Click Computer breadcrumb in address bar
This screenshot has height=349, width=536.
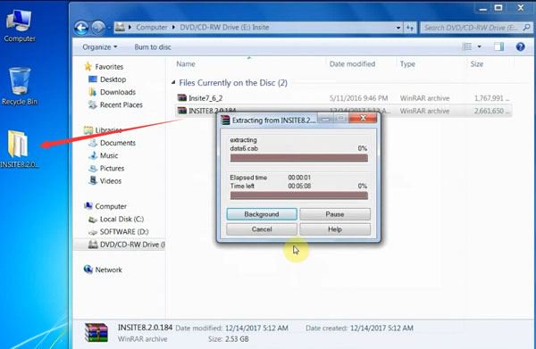(x=152, y=28)
